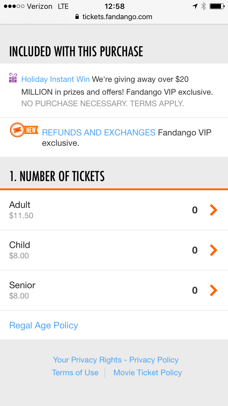Expand the Adult ticket quantity chevron

(214, 210)
